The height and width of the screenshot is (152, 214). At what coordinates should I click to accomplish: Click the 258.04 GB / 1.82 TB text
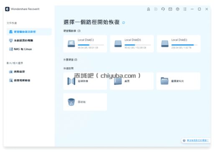181,48
